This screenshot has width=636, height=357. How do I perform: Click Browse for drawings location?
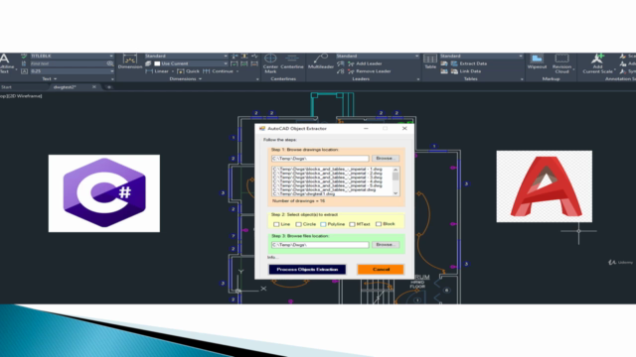coord(385,159)
